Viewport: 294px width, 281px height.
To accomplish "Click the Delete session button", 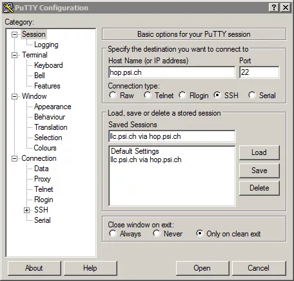I will coord(259,188).
